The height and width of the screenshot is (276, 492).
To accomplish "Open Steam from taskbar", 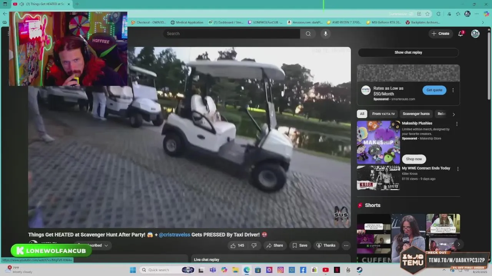I will click(x=359, y=270).
